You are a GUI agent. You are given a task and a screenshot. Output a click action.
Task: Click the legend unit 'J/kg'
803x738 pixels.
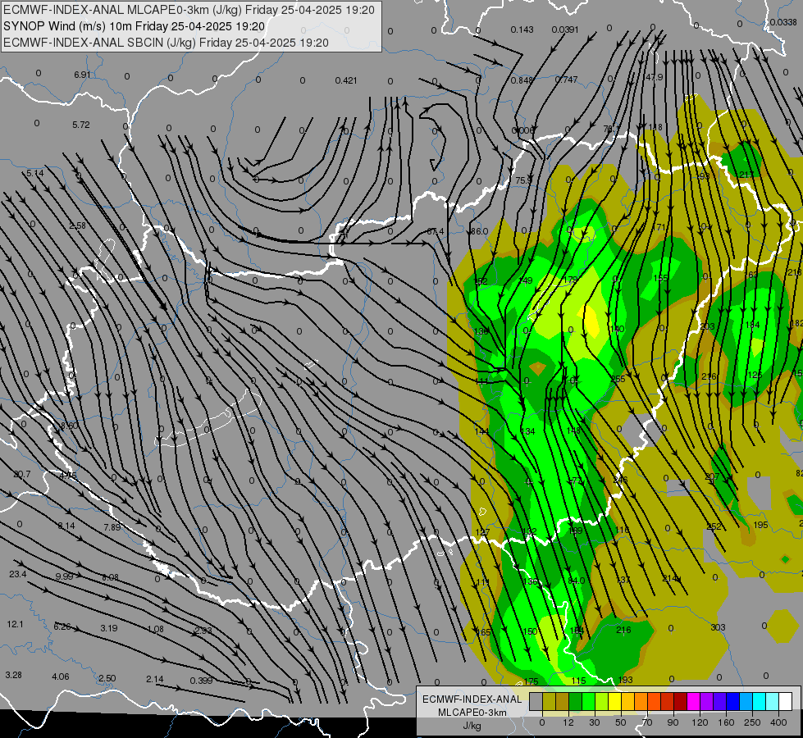click(472, 726)
